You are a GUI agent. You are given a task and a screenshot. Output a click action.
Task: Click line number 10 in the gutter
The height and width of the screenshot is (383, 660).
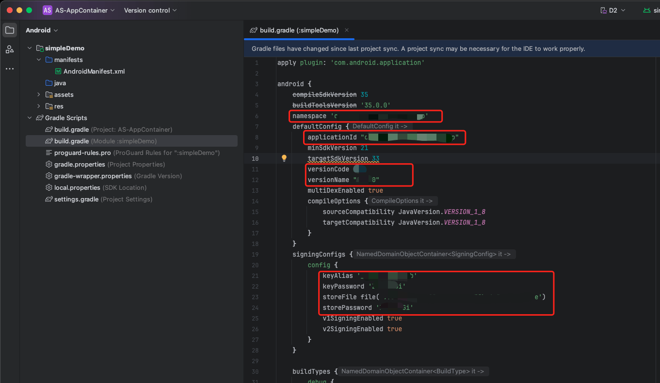255,158
